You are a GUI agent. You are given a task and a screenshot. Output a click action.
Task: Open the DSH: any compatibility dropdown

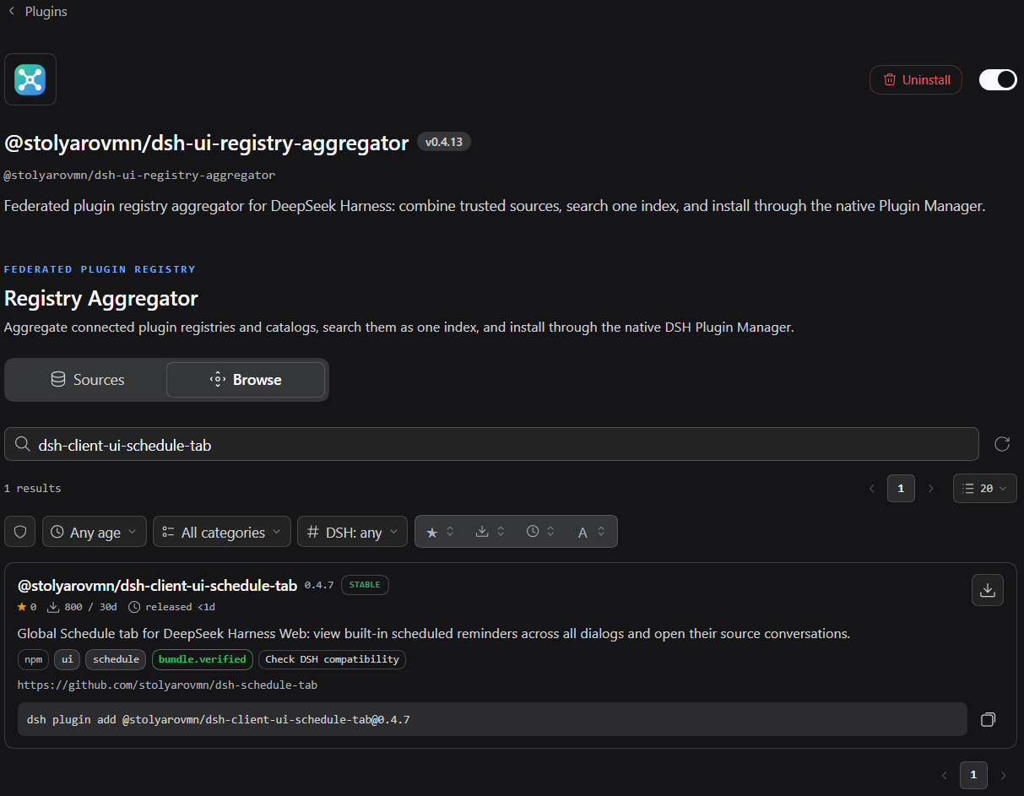point(353,532)
